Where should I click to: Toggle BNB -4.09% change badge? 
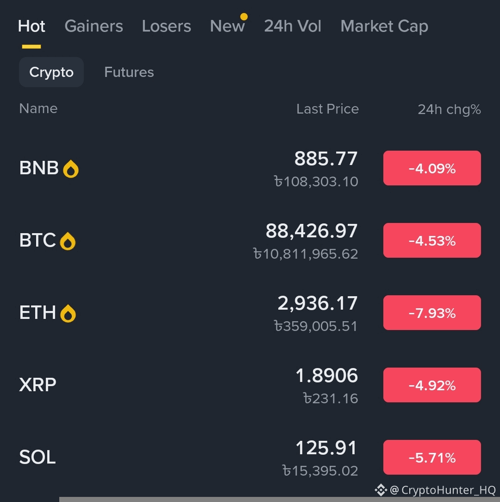click(x=432, y=168)
